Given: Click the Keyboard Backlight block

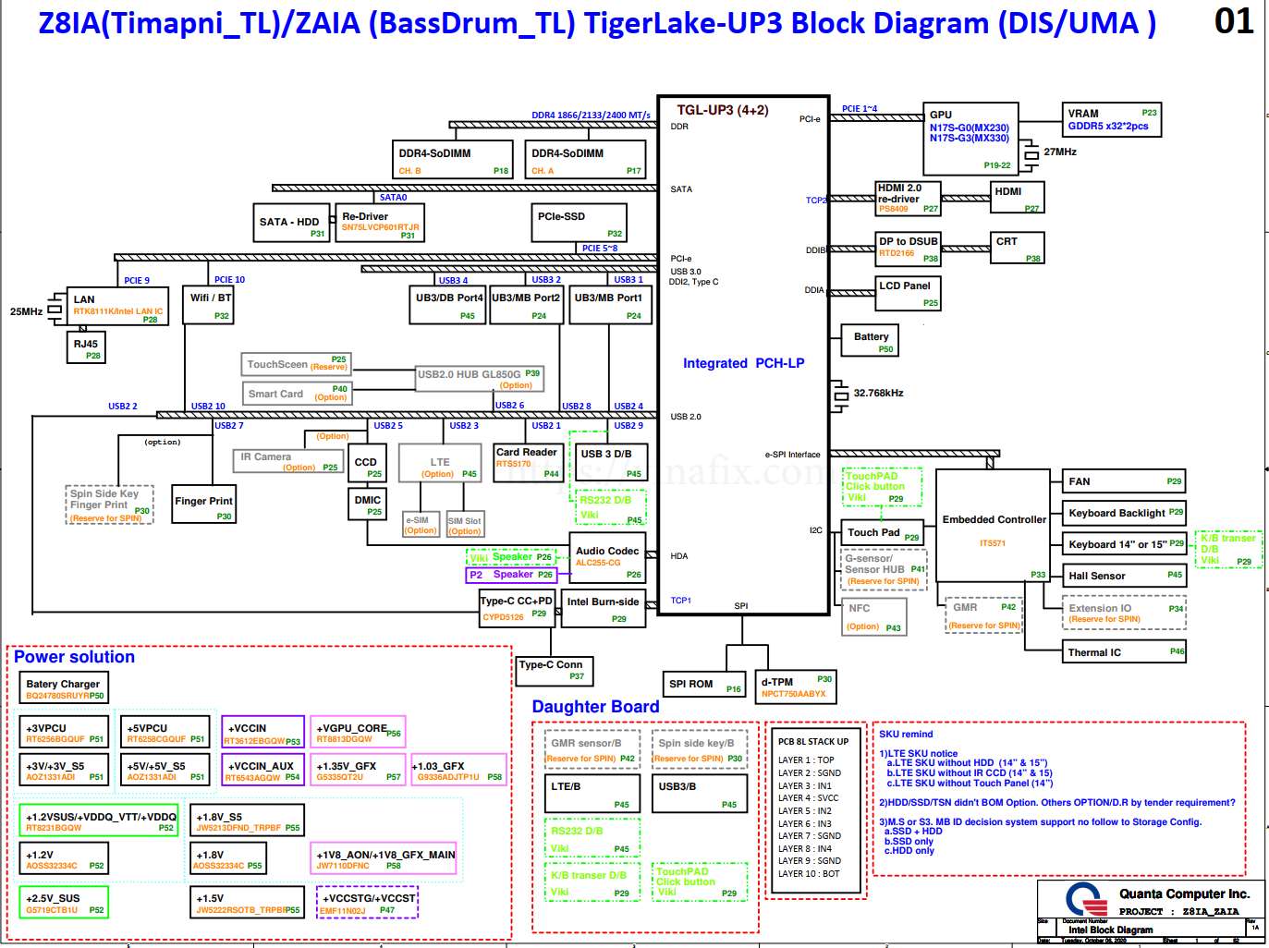Looking at the screenshot, I should pyautogui.click(x=1125, y=513).
